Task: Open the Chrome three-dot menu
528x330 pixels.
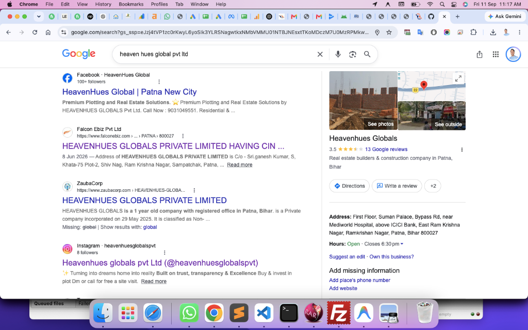Action: (x=520, y=32)
